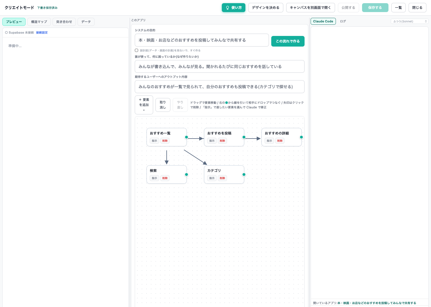Switch to the プレビュー tab
The image size is (431, 307).
[14, 22]
